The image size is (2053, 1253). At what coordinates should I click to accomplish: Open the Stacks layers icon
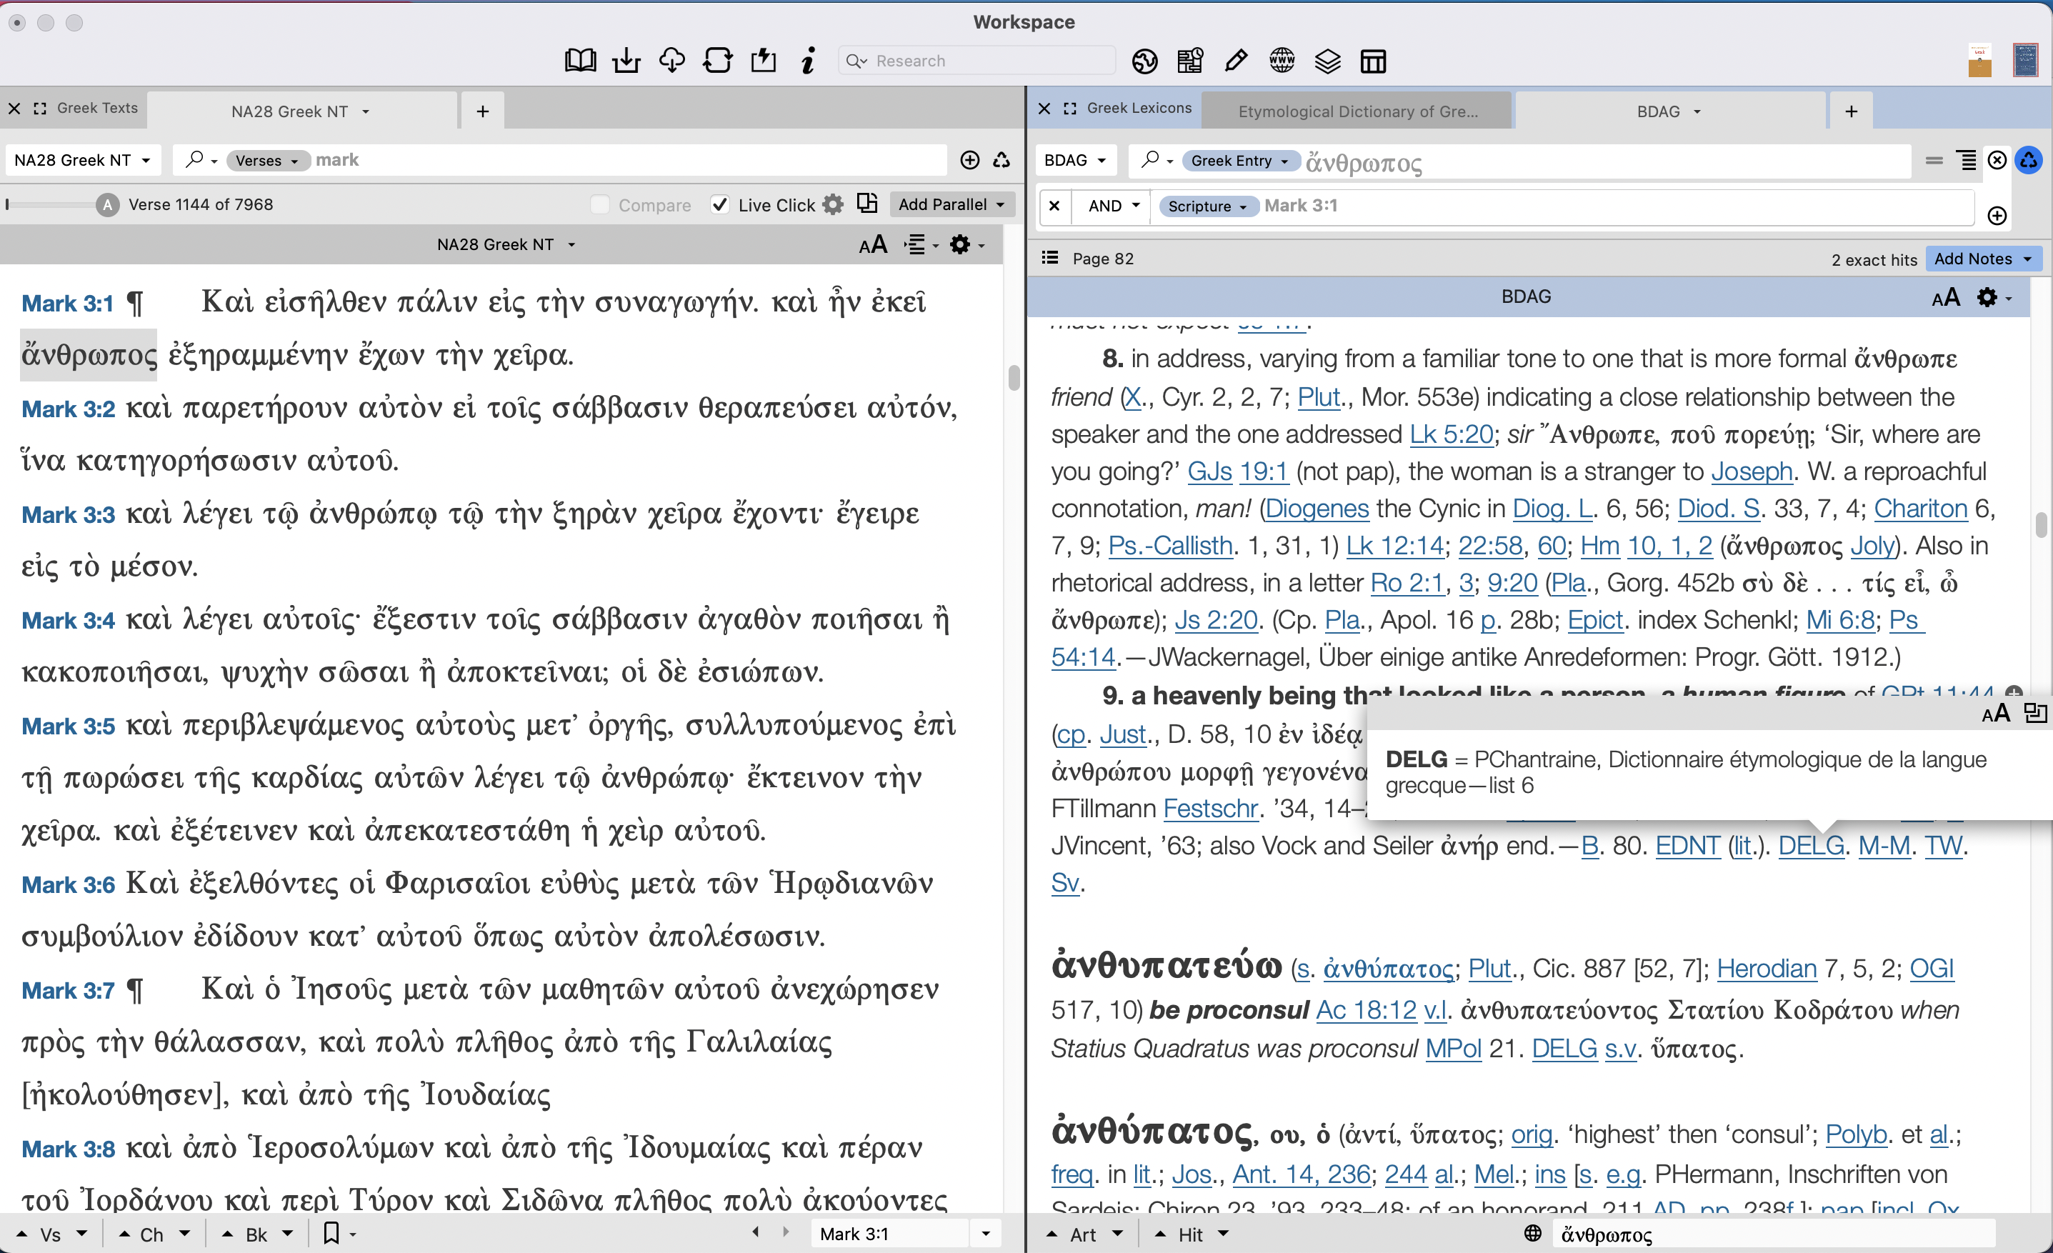(1327, 61)
